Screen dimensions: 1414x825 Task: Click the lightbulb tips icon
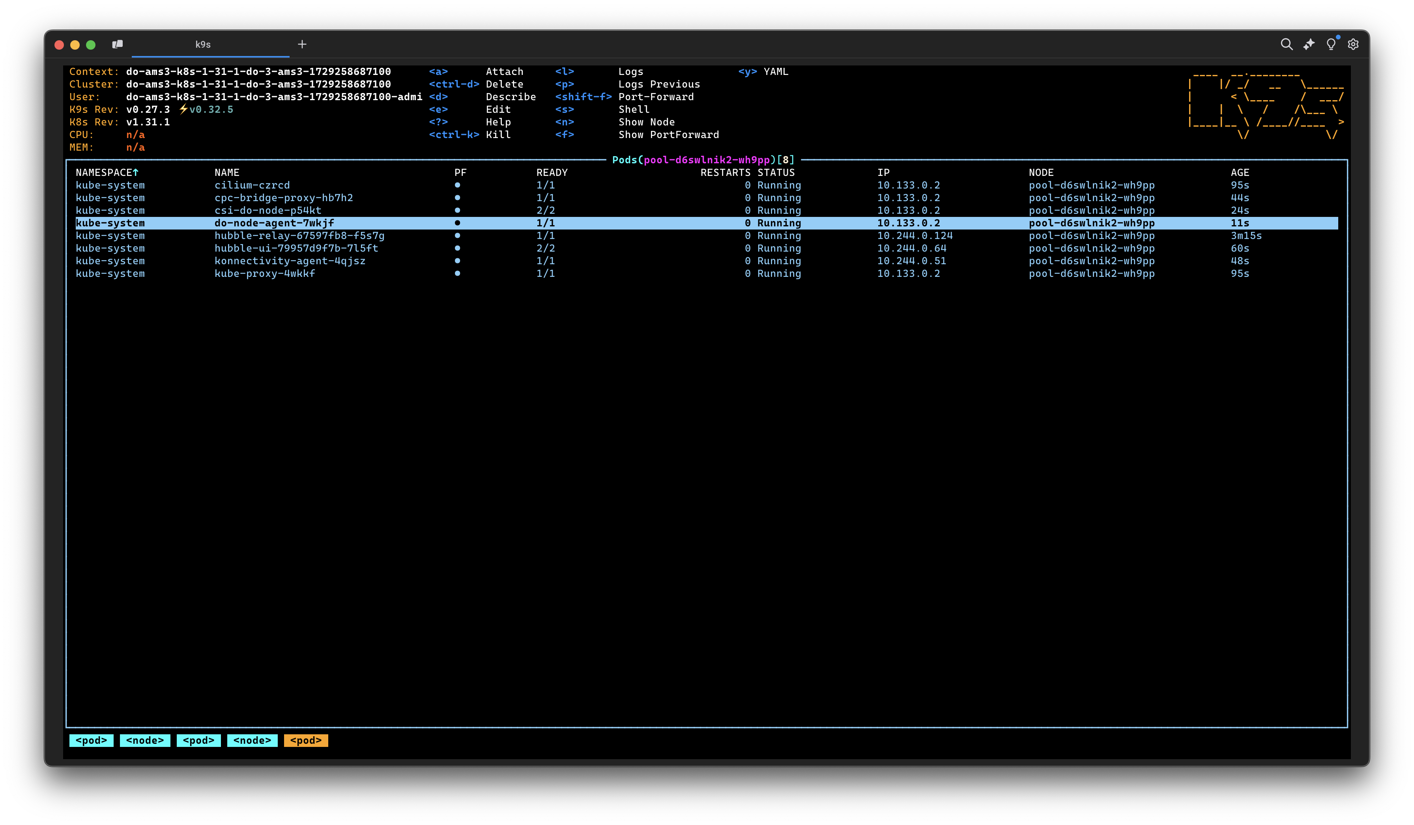pyautogui.click(x=1330, y=44)
